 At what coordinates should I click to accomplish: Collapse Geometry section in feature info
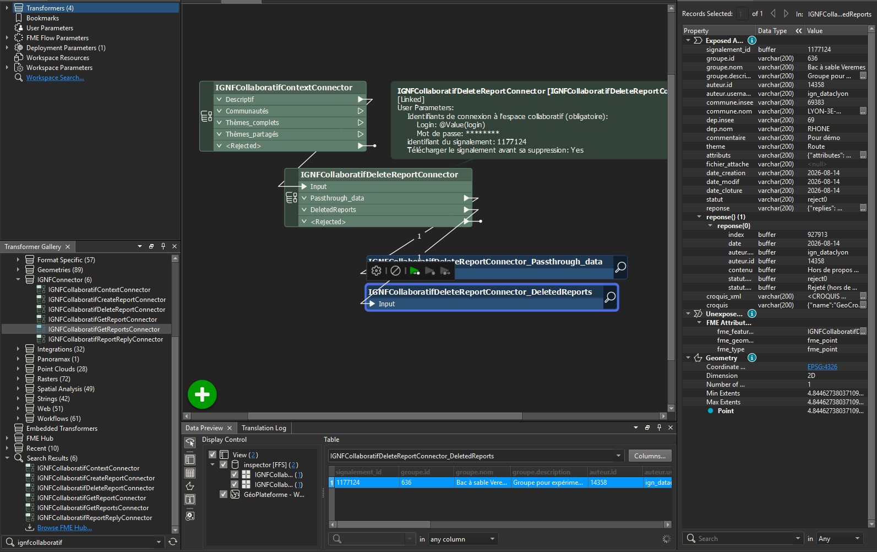click(688, 358)
